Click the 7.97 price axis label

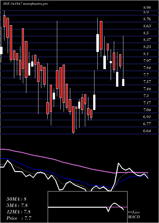click(x=147, y=61)
